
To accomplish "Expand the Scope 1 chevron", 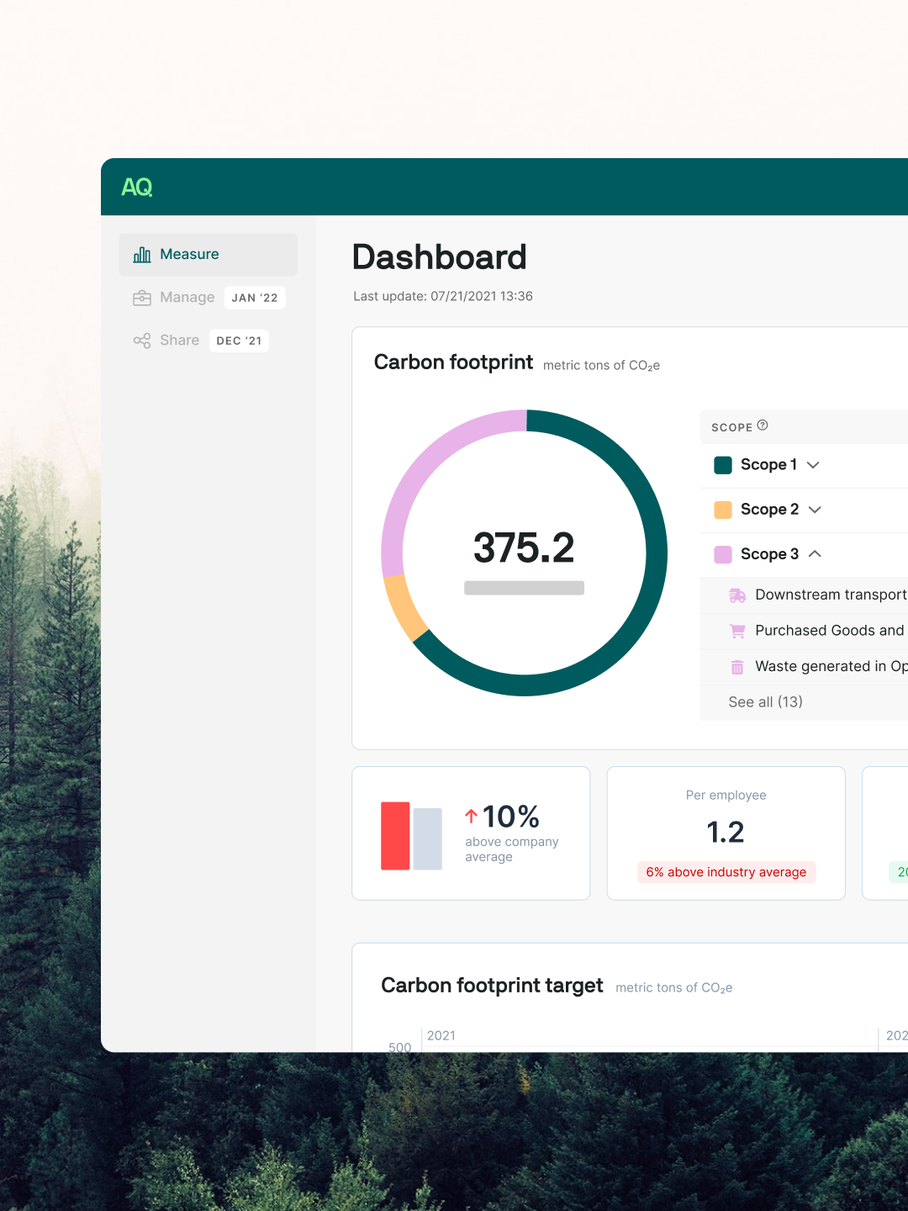I will [x=813, y=465].
